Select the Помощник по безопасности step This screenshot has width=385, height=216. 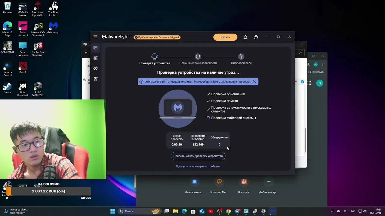[198, 59]
